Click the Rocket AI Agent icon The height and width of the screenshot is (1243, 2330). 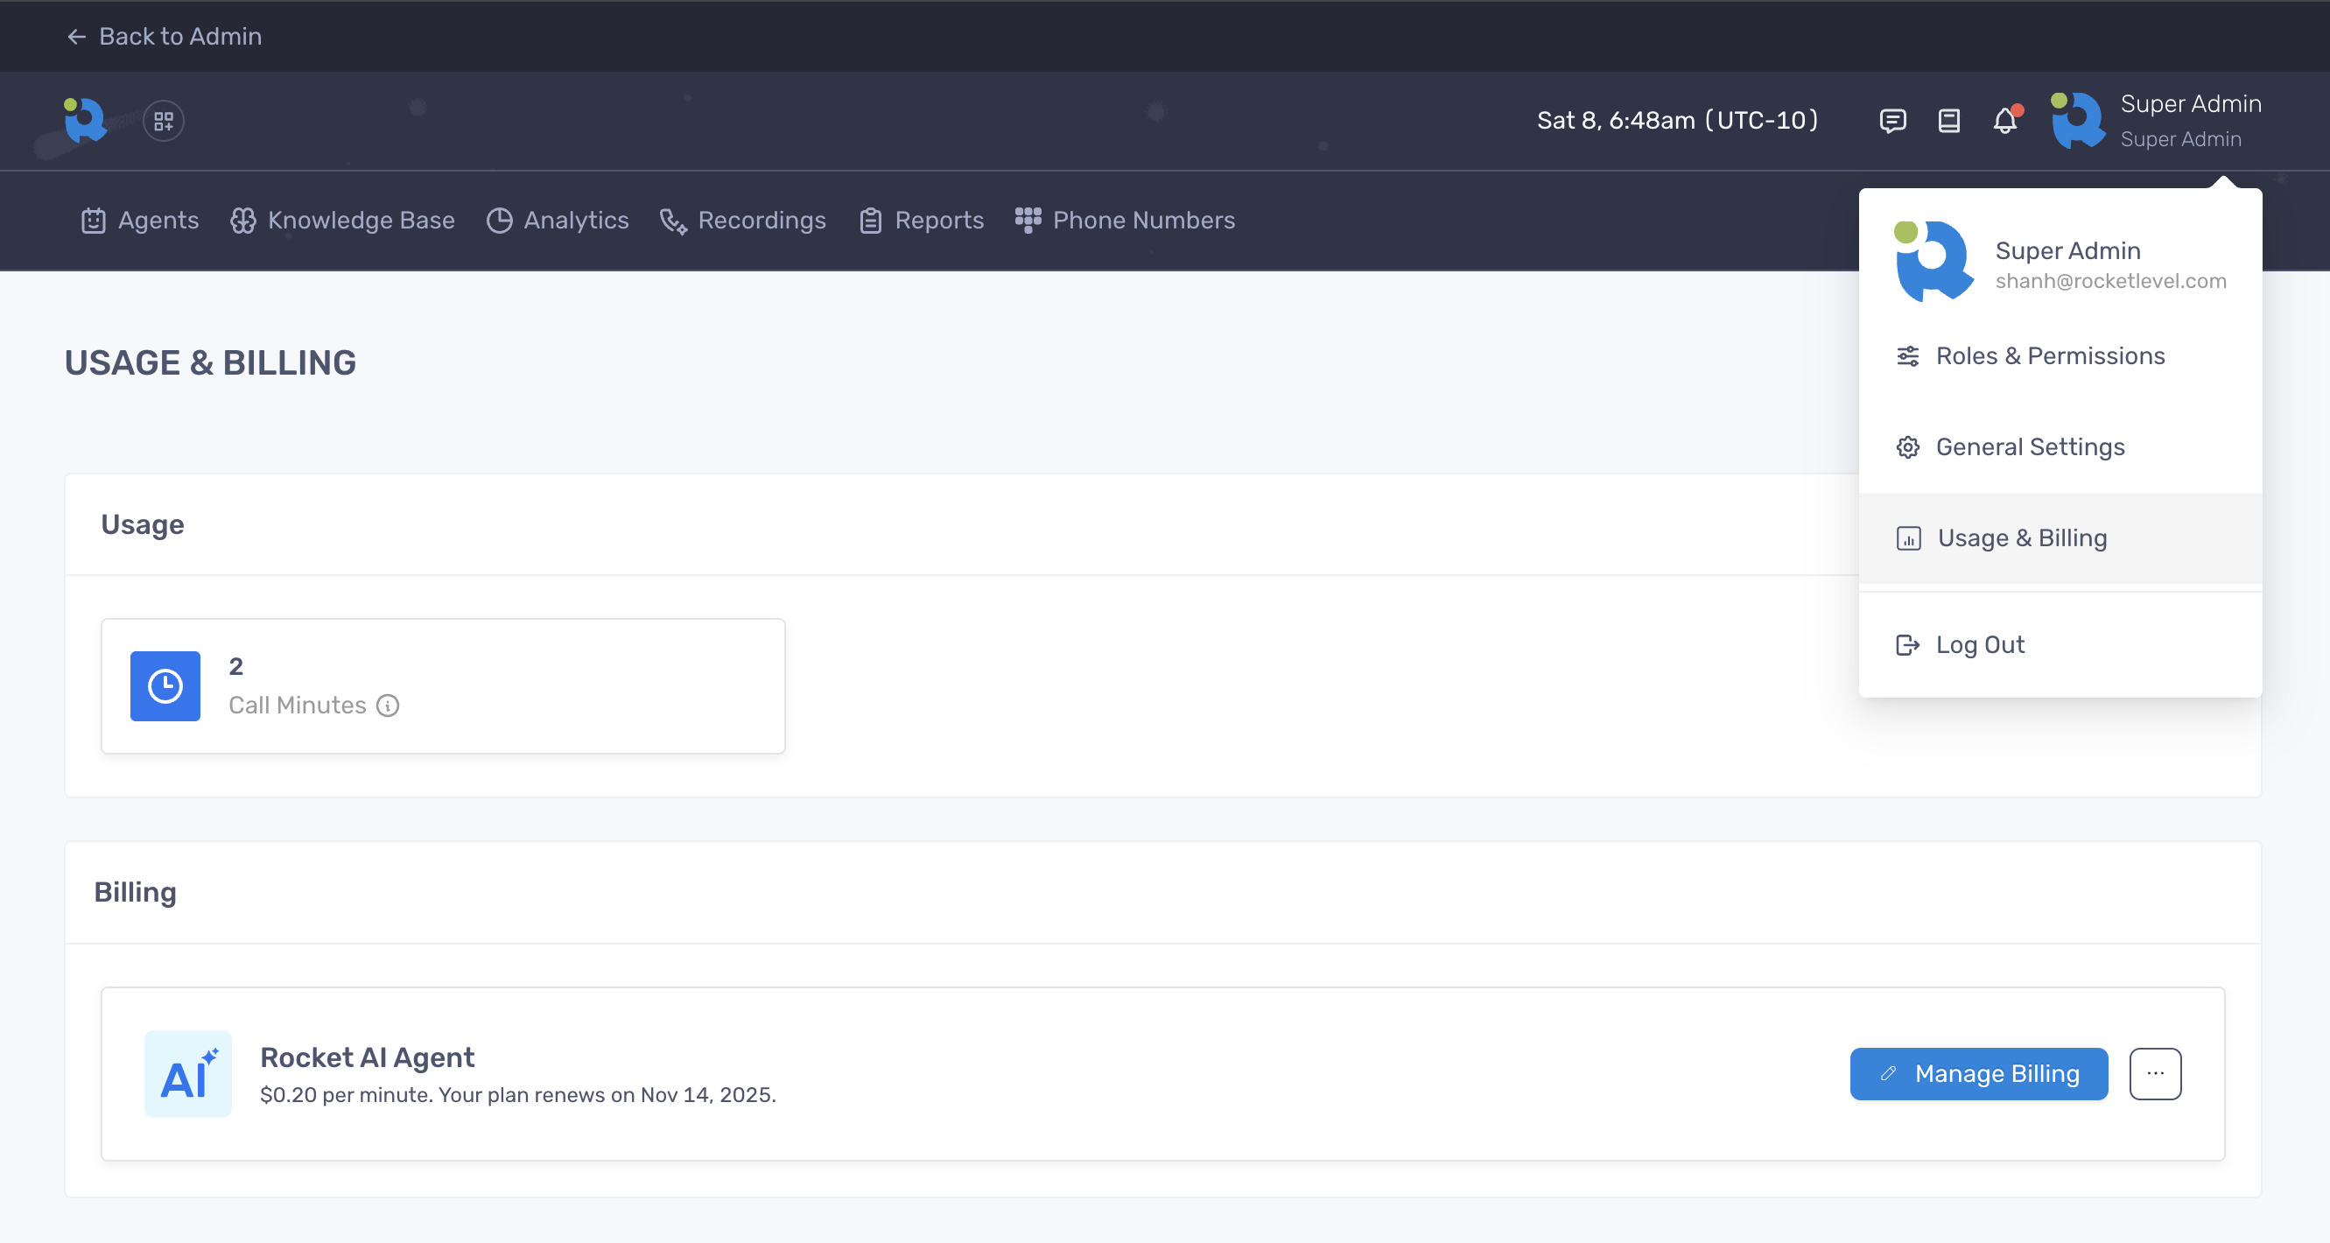pos(188,1074)
